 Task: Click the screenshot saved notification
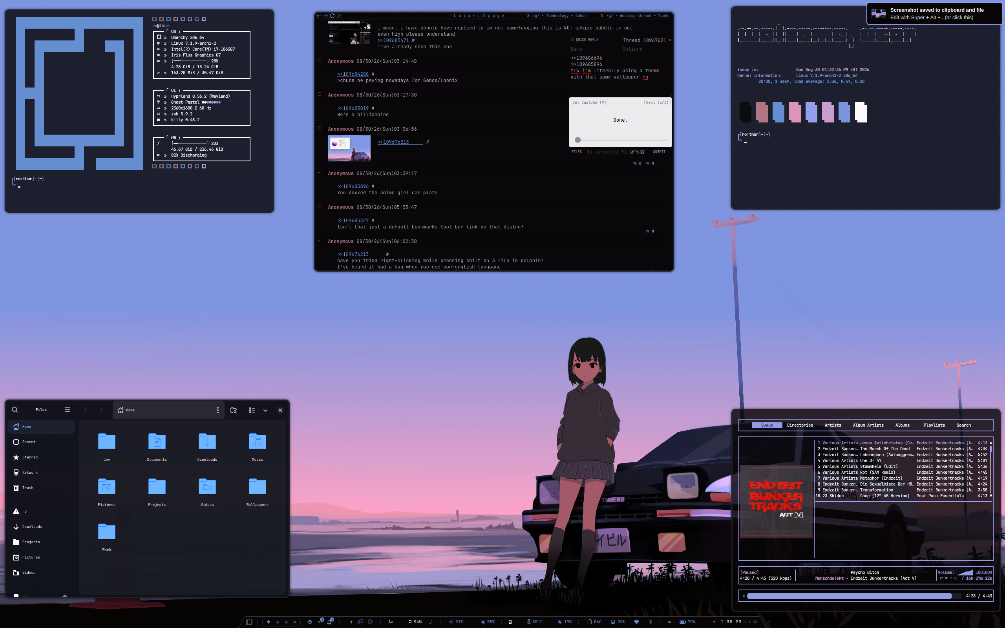point(934,14)
